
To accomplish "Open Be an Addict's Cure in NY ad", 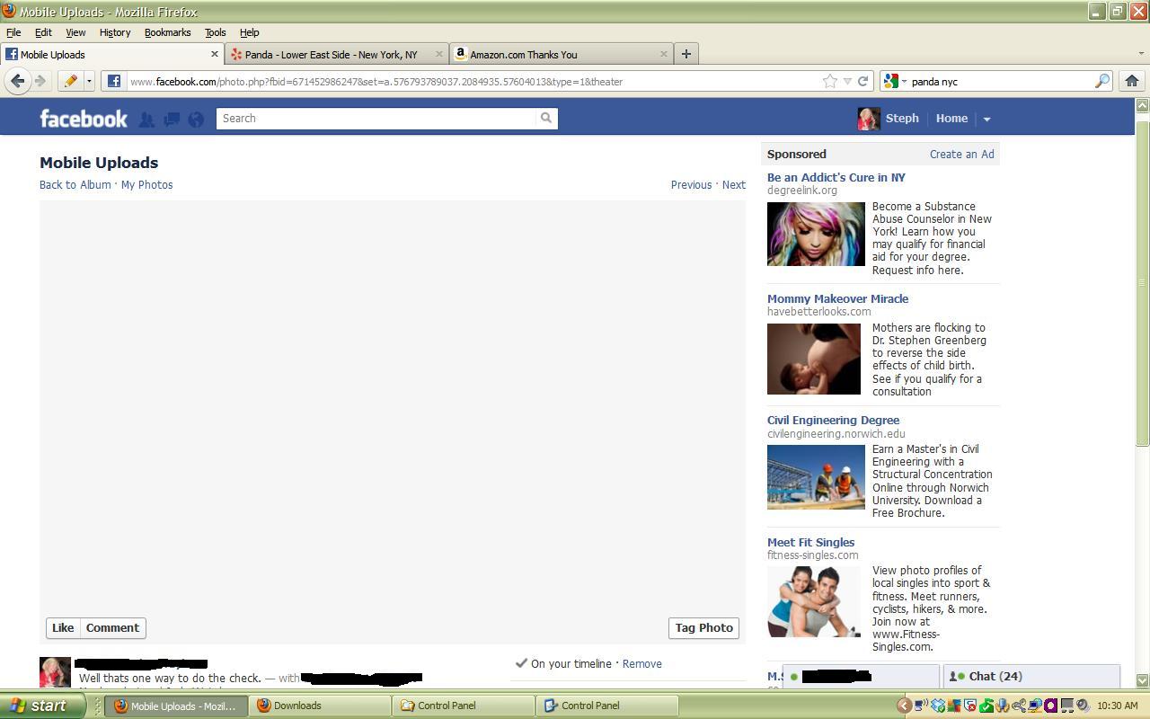I will (x=836, y=178).
